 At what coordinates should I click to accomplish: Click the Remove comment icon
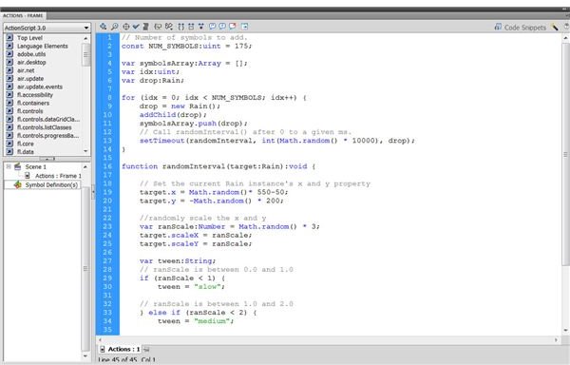tap(233, 27)
